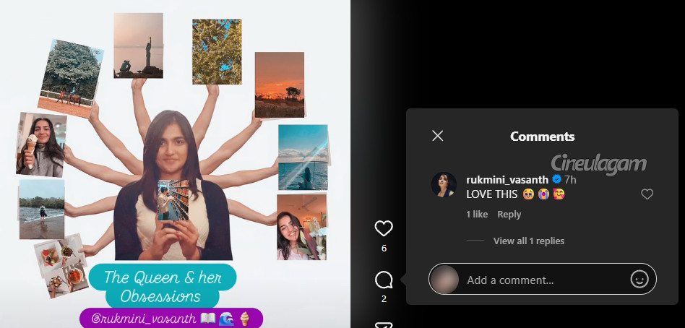Screen dimensions: 685x328
Task: Click the sunset photo in the collage
Action: click(x=279, y=84)
